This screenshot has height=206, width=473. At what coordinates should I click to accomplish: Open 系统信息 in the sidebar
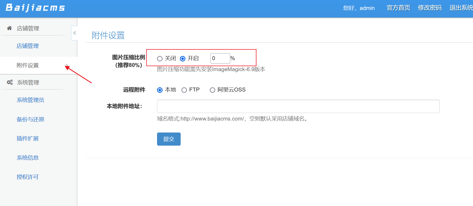click(28, 158)
